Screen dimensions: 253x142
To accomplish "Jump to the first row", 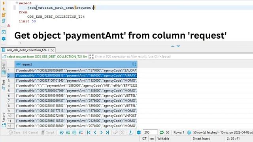I will (89, 133).
